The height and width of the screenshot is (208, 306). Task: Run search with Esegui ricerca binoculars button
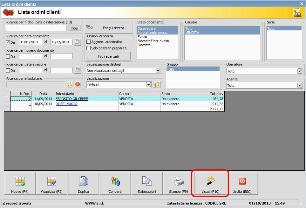(109, 28)
